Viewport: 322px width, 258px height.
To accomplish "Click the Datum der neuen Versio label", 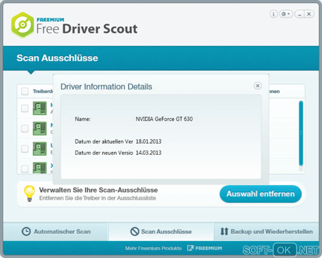I will 104,153.
